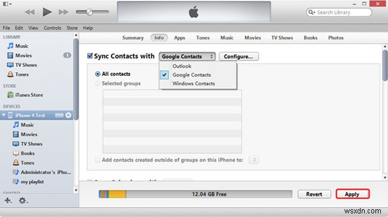Open the File menu
Image resolution: width=388 pixels, height=217 pixels.
6,28
